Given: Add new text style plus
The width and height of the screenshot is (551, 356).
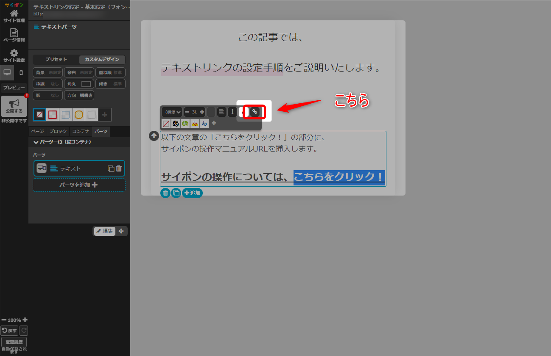Looking at the screenshot, I should click(x=214, y=123).
